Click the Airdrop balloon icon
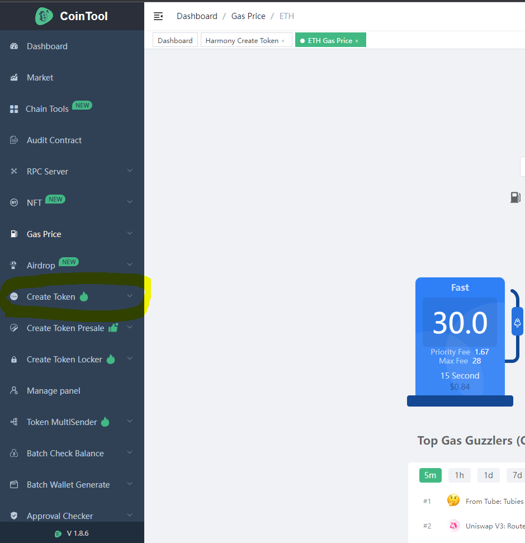The height and width of the screenshot is (543, 525). click(x=13, y=265)
